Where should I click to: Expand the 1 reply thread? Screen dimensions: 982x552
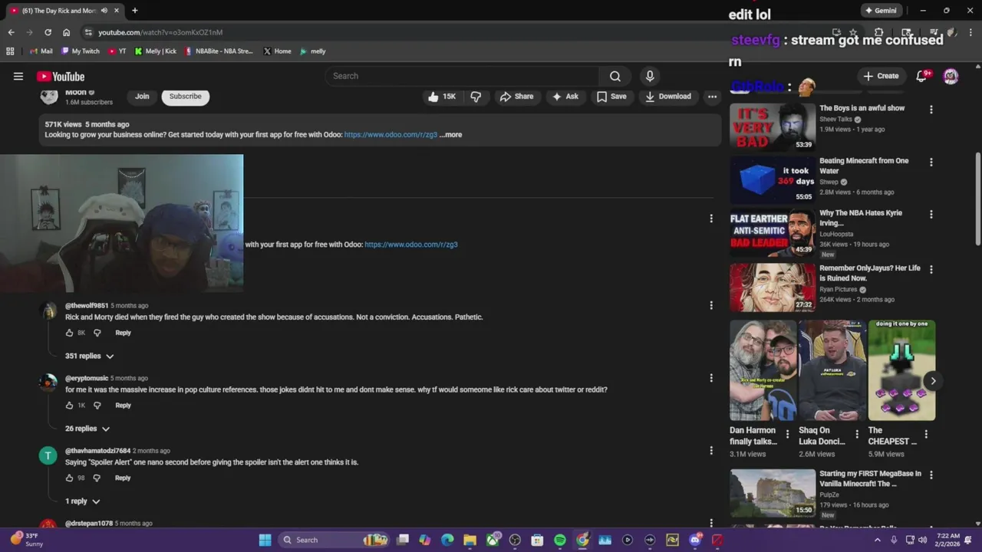pyautogui.click(x=82, y=501)
